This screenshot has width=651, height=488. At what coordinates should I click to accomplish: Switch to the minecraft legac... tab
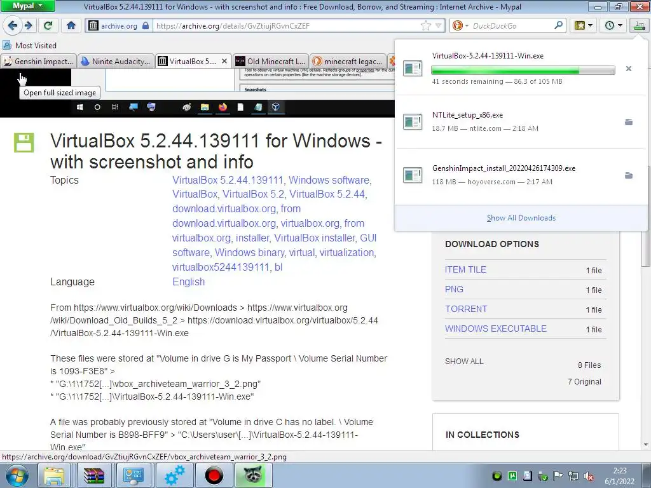(x=348, y=62)
